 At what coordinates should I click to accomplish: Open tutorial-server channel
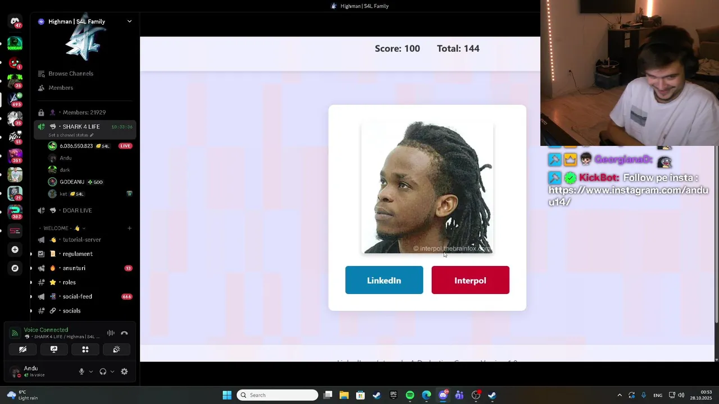(x=85, y=240)
